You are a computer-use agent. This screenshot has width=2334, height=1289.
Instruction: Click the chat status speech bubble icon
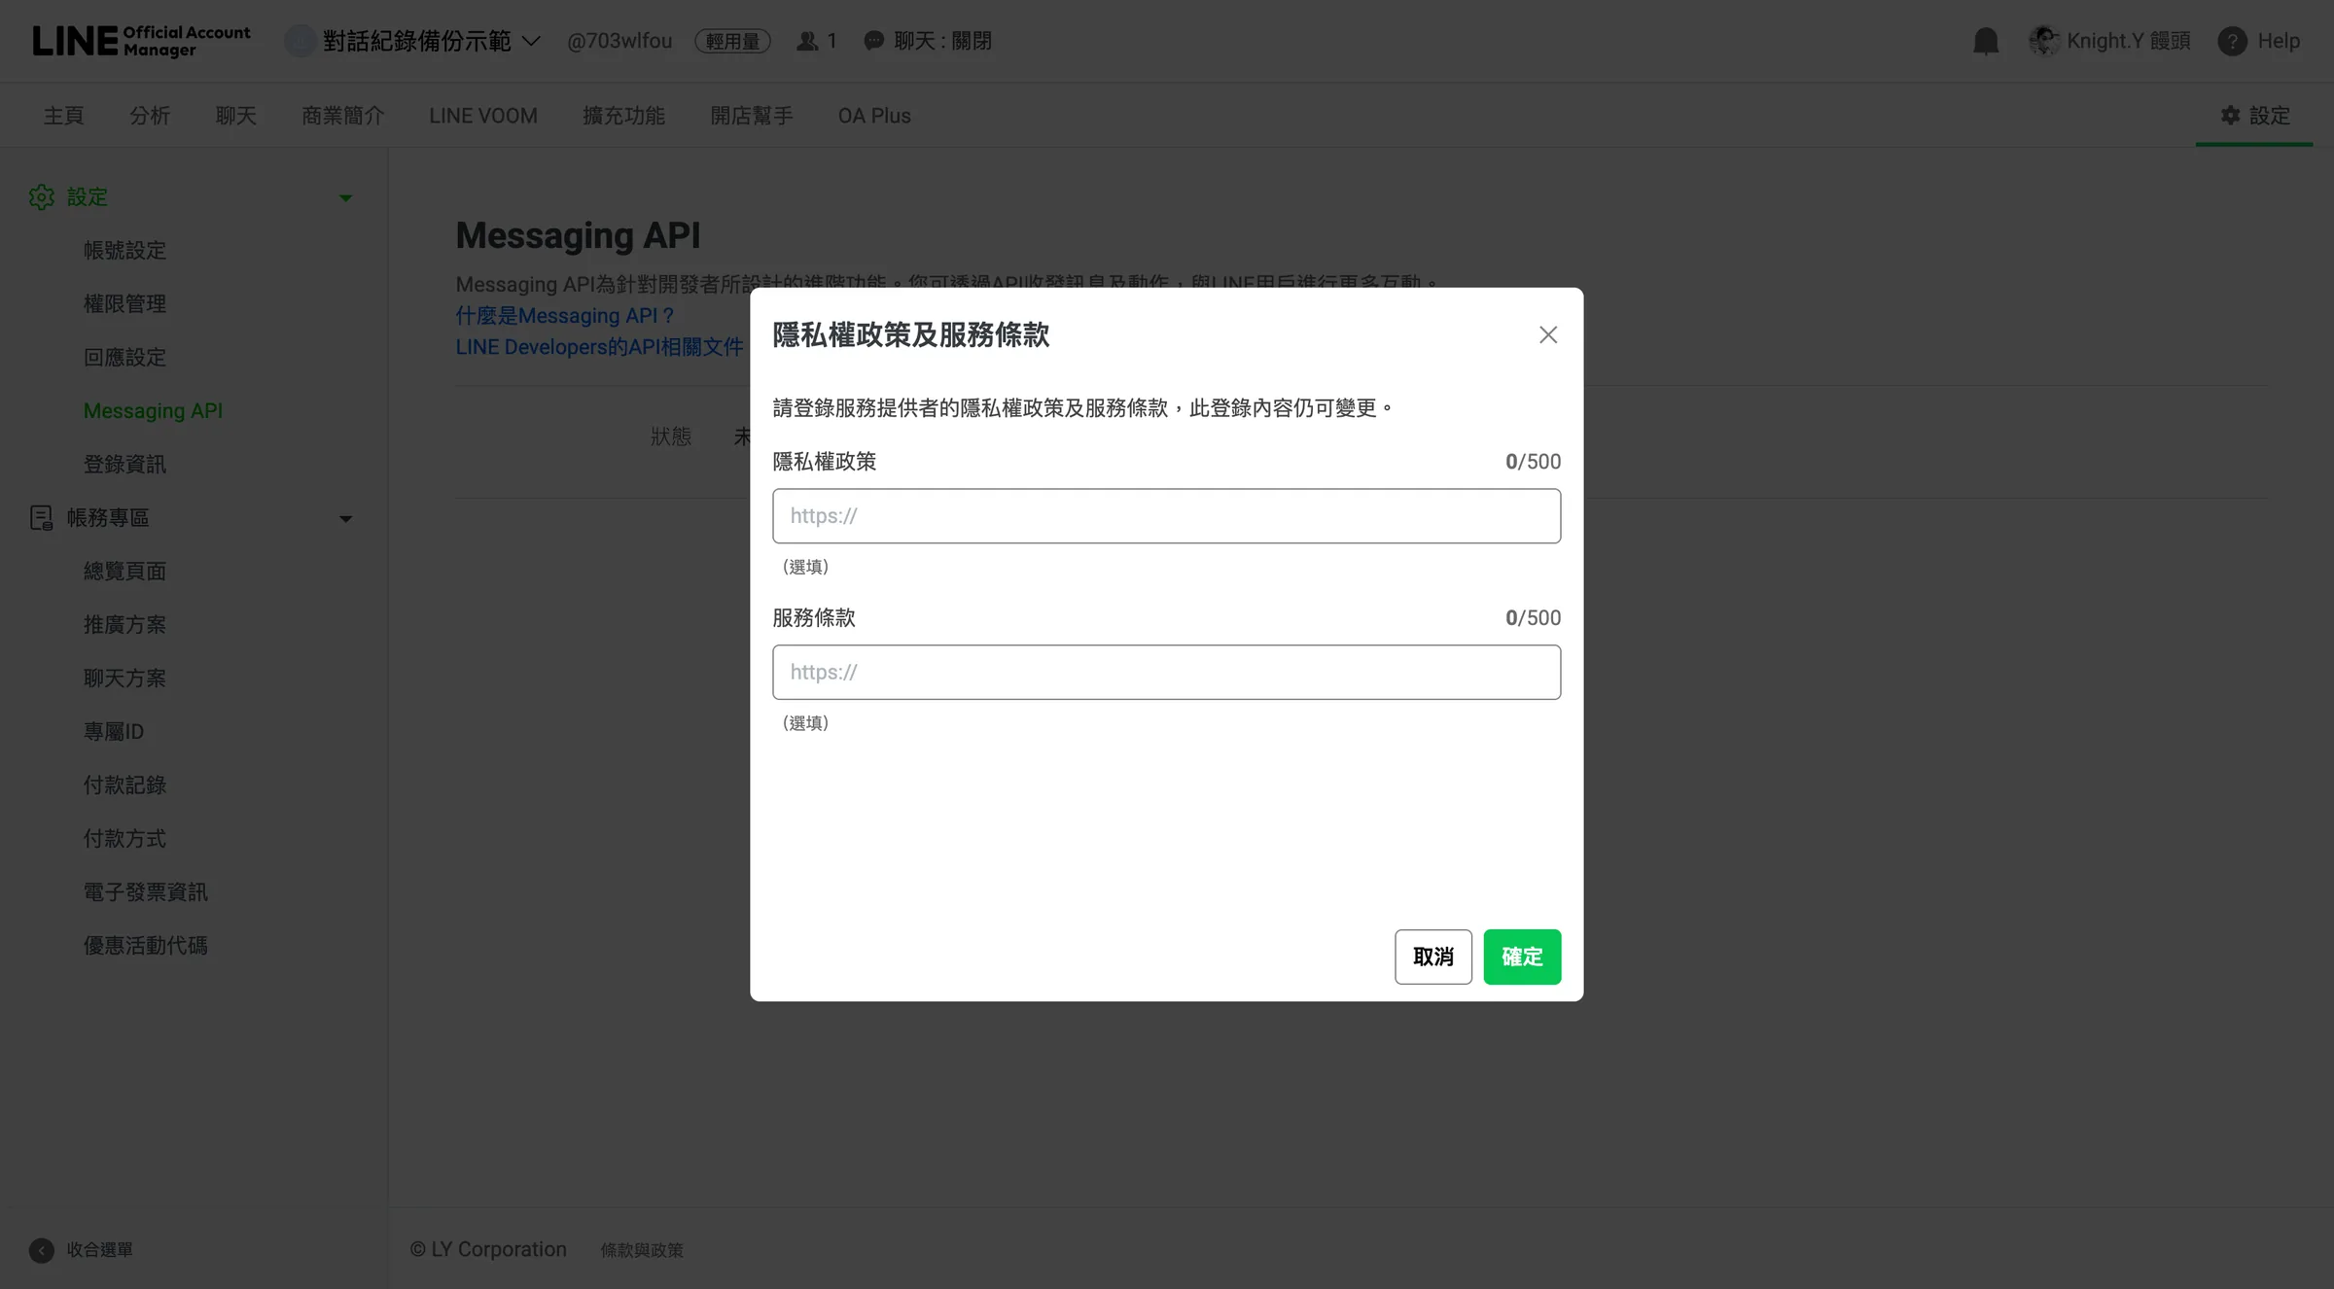pyautogui.click(x=874, y=41)
